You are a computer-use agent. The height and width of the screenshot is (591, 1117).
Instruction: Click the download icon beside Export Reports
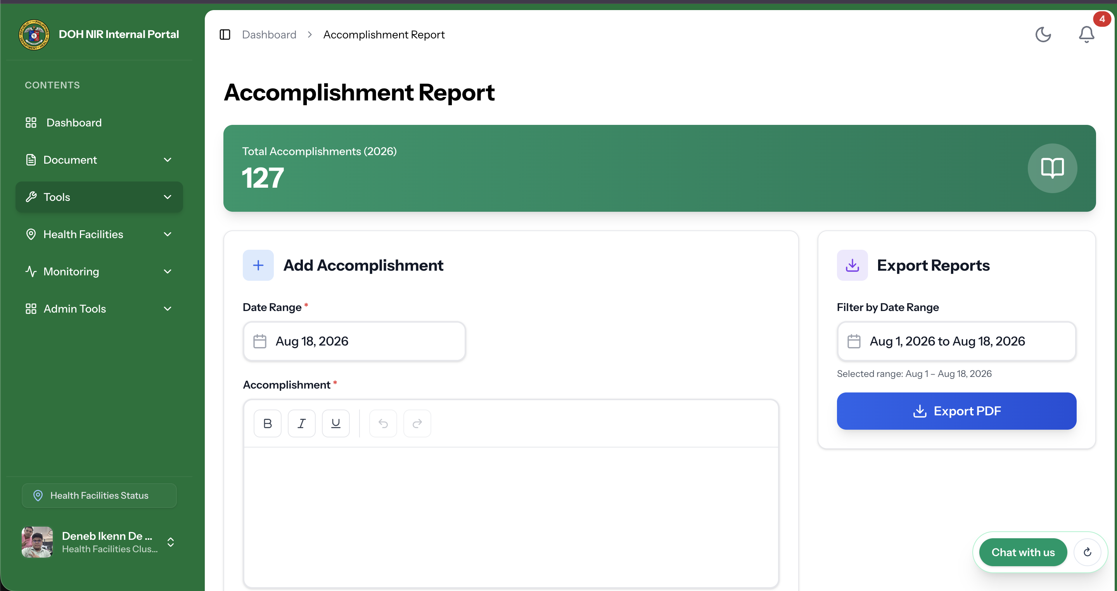pos(852,265)
